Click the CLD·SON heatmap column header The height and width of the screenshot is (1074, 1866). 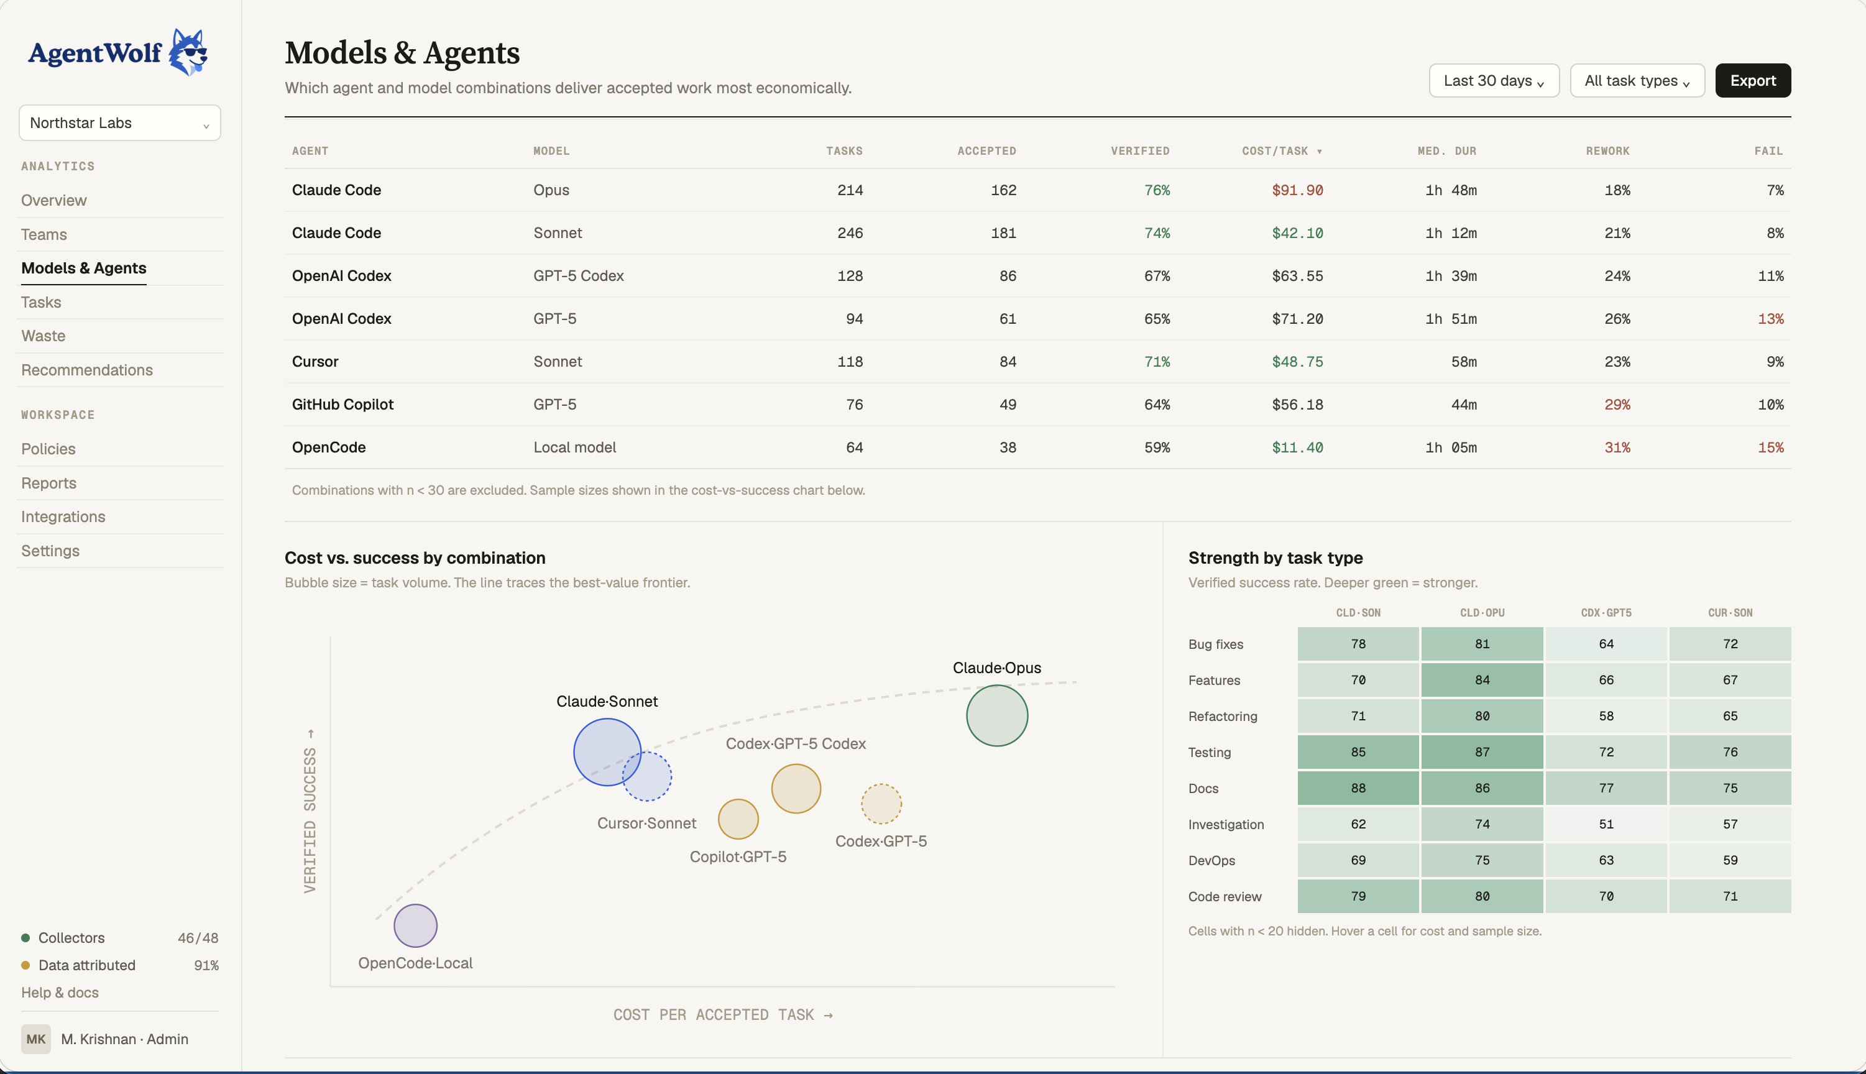point(1358,612)
